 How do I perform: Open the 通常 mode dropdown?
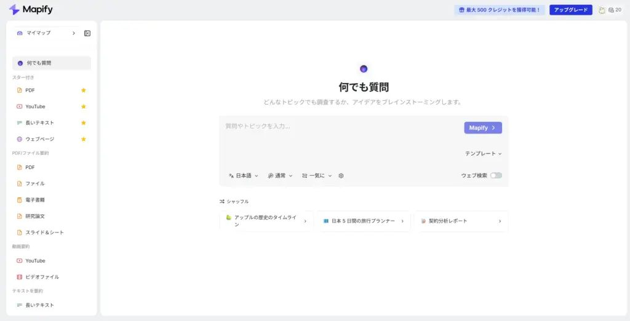coord(280,175)
